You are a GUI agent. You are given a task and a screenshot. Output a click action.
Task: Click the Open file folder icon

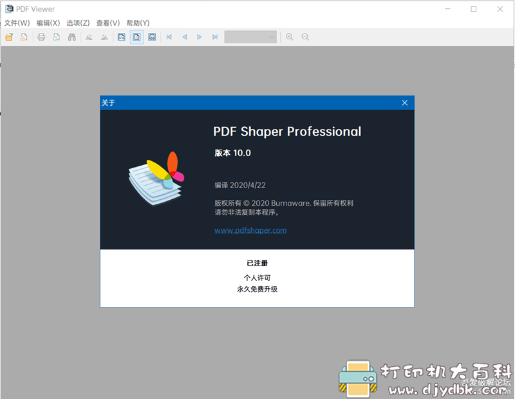9,37
